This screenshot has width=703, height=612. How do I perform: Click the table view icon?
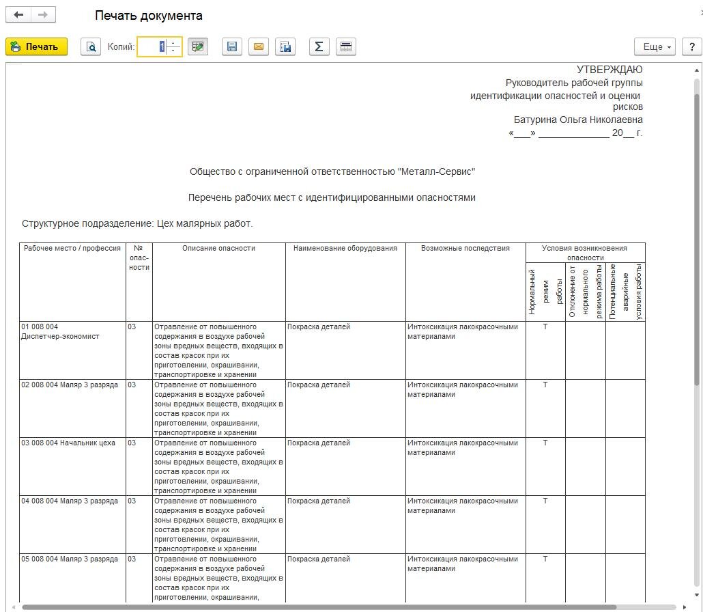[346, 46]
